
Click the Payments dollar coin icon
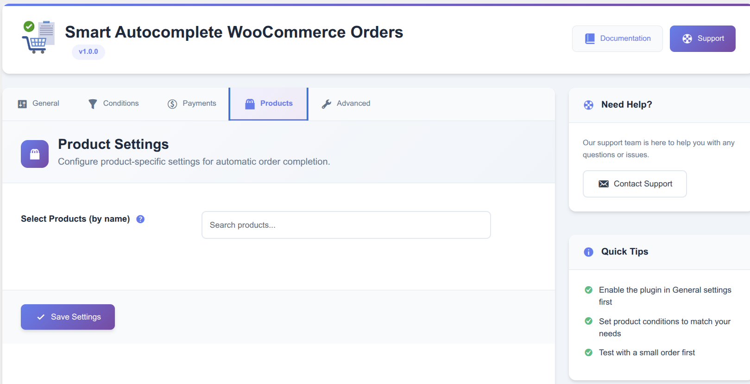[172, 104]
